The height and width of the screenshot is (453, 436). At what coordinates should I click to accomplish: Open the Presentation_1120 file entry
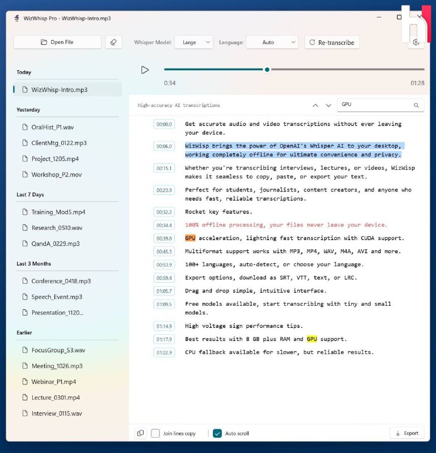click(x=67, y=313)
